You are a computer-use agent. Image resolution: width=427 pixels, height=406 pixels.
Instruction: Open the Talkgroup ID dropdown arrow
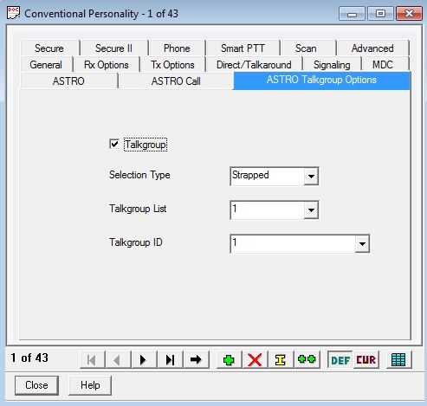click(362, 243)
